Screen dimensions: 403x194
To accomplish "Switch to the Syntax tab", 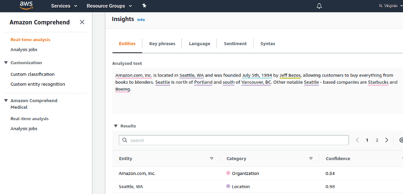I will point(267,44).
